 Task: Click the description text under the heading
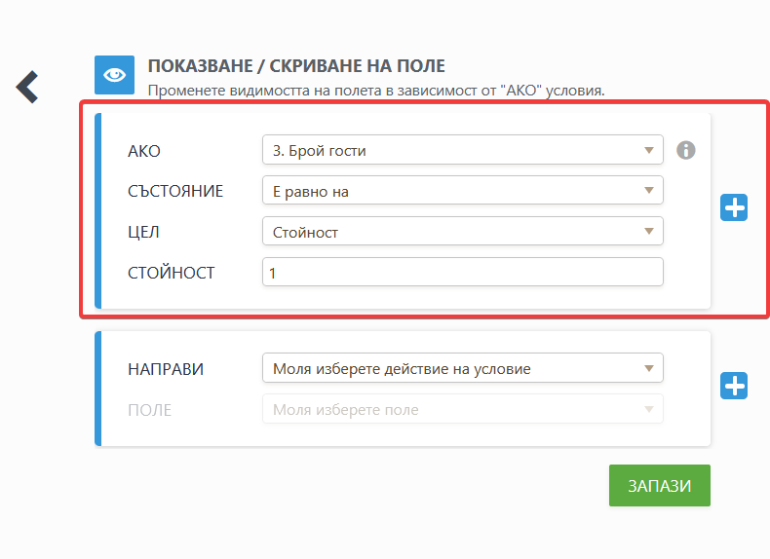pos(376,91)
